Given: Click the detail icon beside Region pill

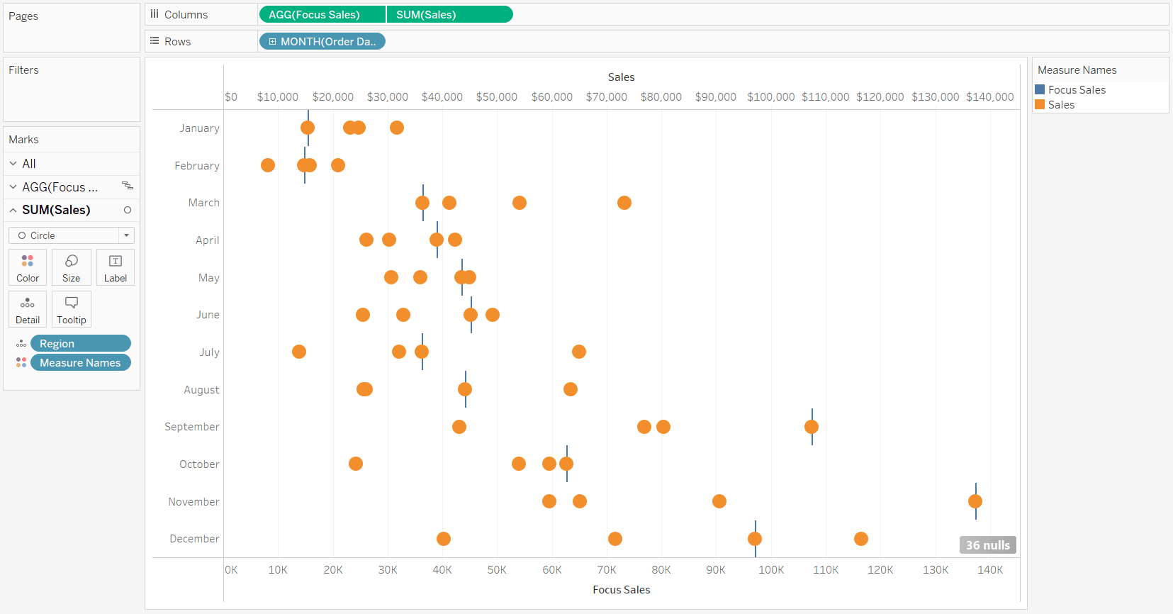Looking at the screenshot, I should tap(21, 344).
